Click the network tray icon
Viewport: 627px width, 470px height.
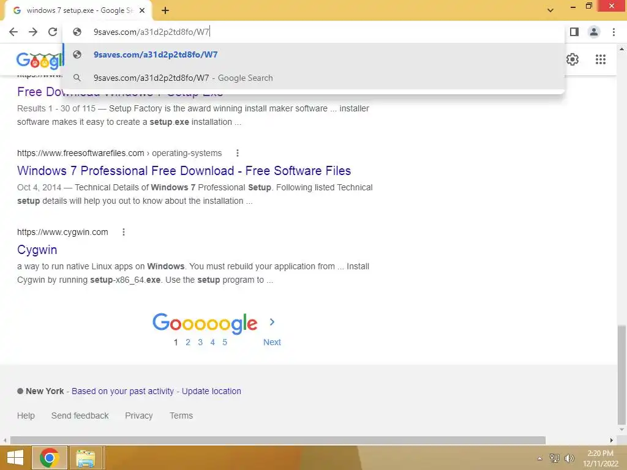point(555,458)
